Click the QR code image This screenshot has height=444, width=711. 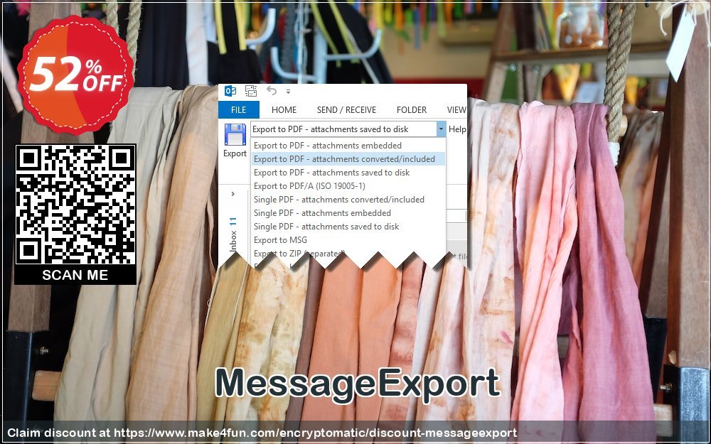point(75,205)
